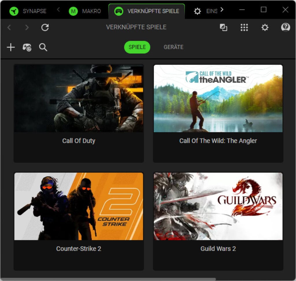Open the partly hidden Einstellungen tab
This screenshot has width=296, height=281.
206,11
